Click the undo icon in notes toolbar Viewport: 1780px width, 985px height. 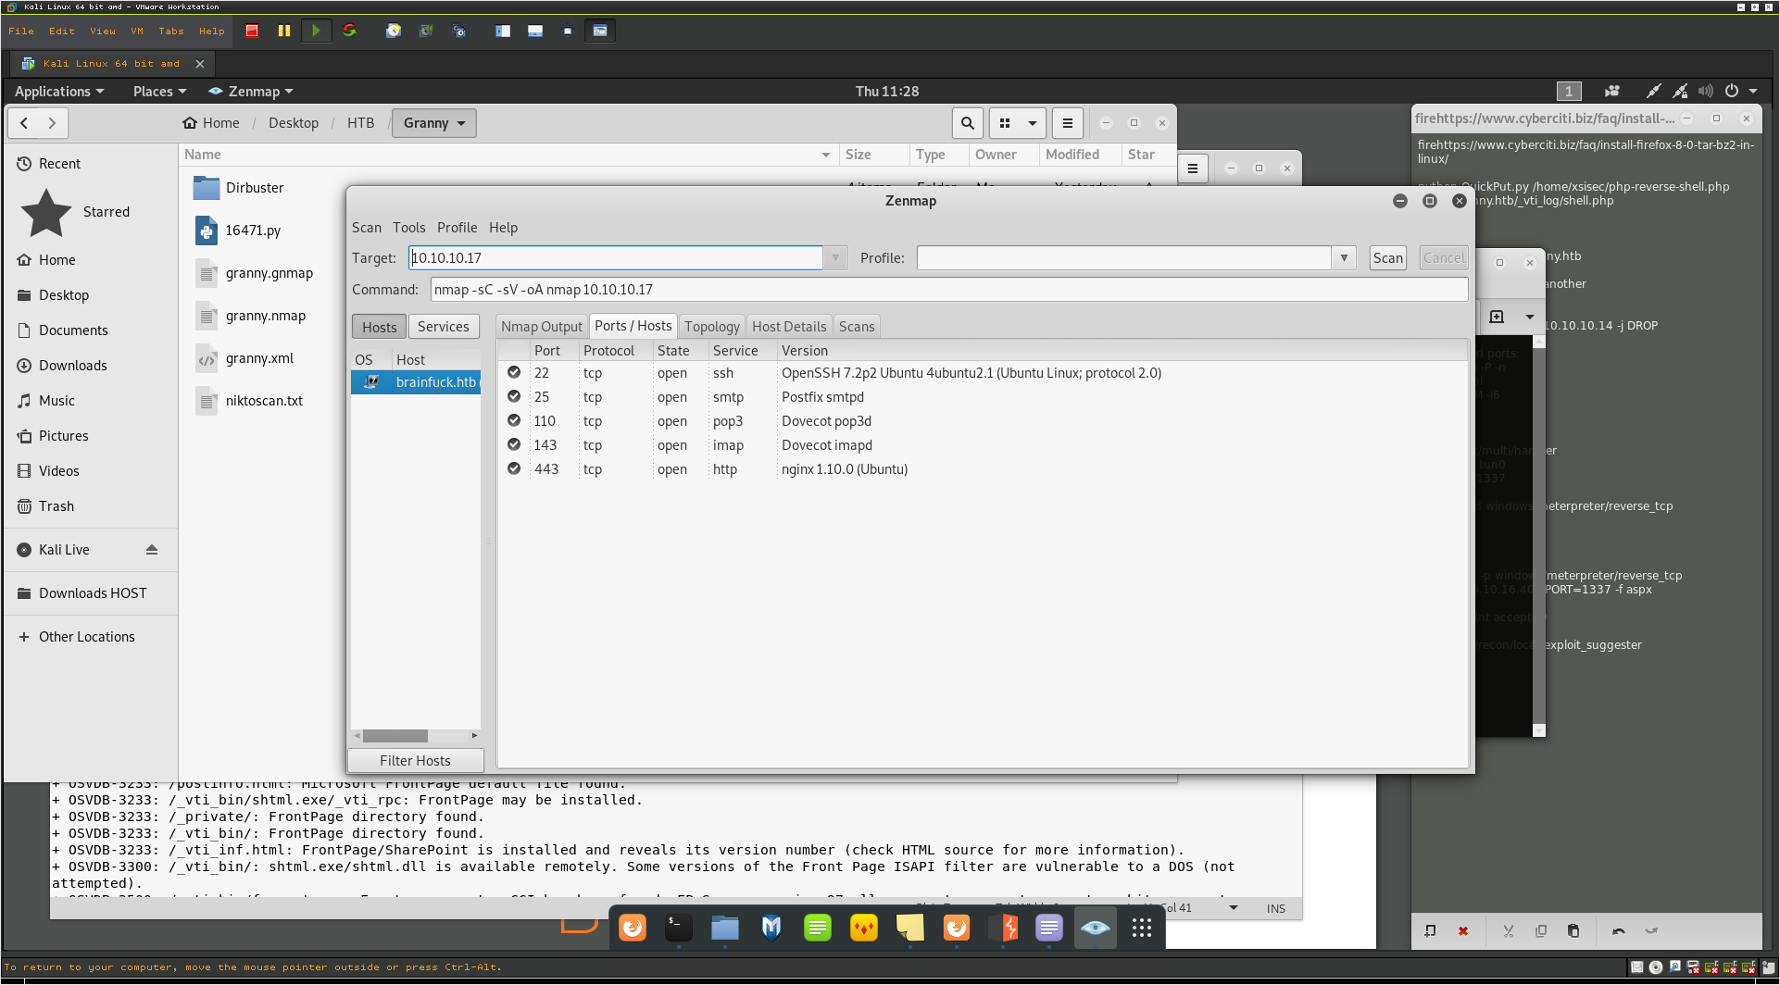[x=1618, y=931]
